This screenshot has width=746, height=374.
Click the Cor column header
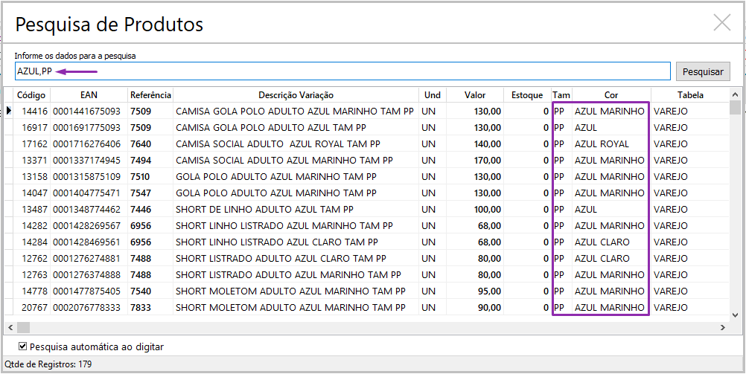point(611,95)
